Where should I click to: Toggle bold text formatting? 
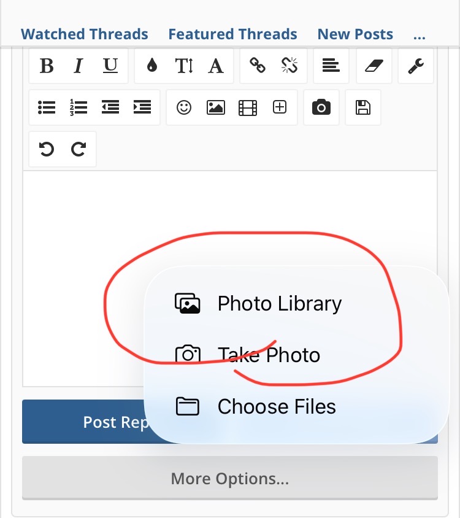click(x=47, y=66)
